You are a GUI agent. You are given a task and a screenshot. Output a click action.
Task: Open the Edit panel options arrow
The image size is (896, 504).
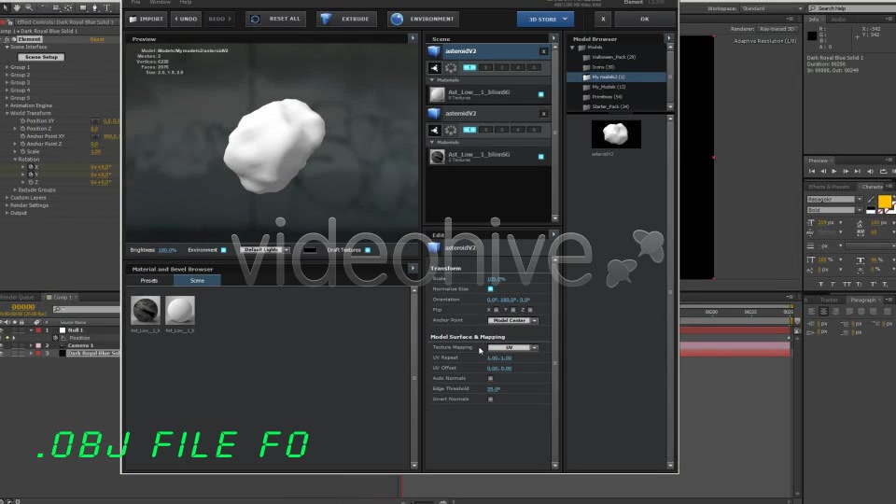coord(553,234)
